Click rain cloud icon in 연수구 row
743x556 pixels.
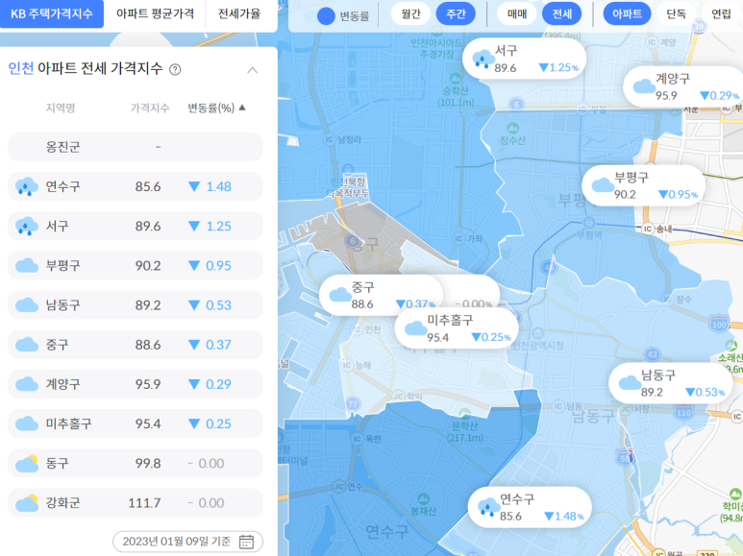(x=27, y=186)
